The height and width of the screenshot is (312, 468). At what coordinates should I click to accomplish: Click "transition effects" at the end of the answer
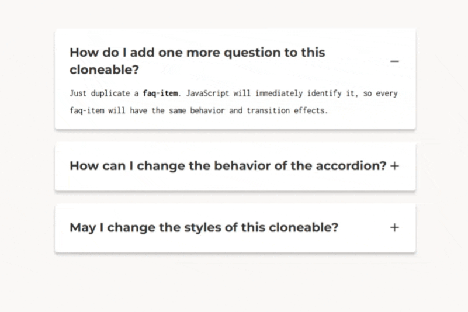pyautogui.click(x=287, y=110)
